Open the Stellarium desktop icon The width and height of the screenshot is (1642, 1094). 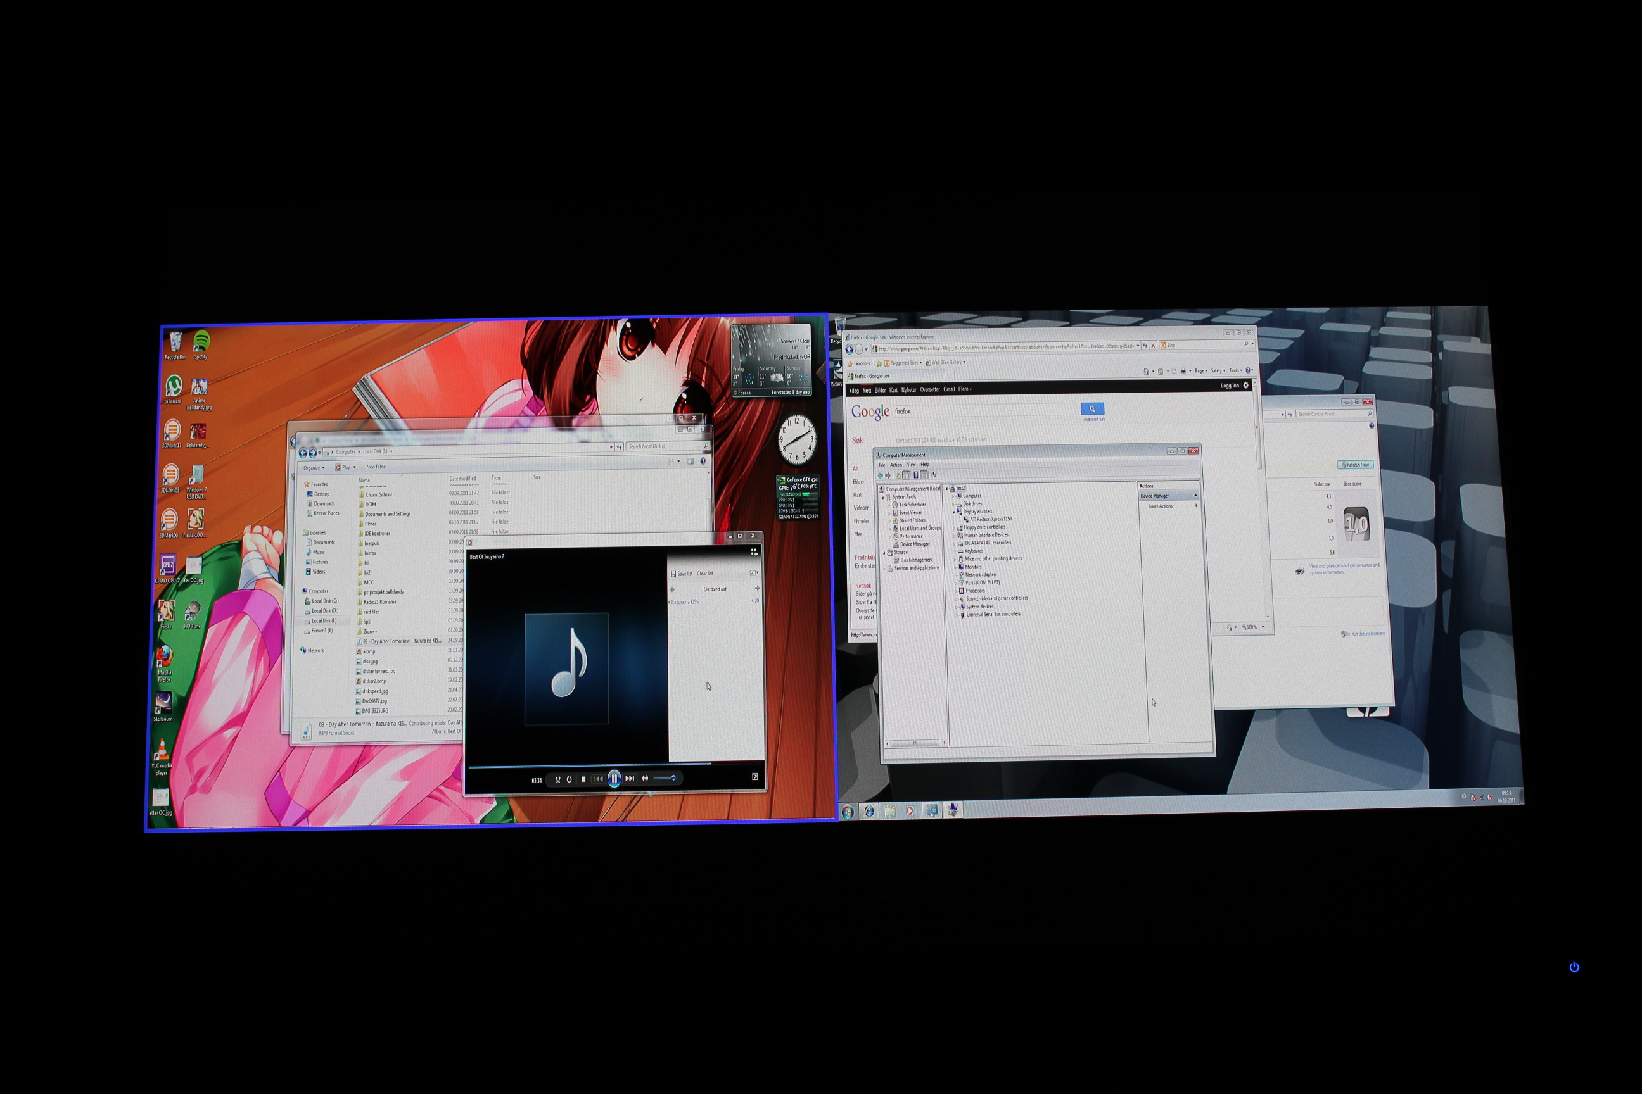tap(163, 707)
